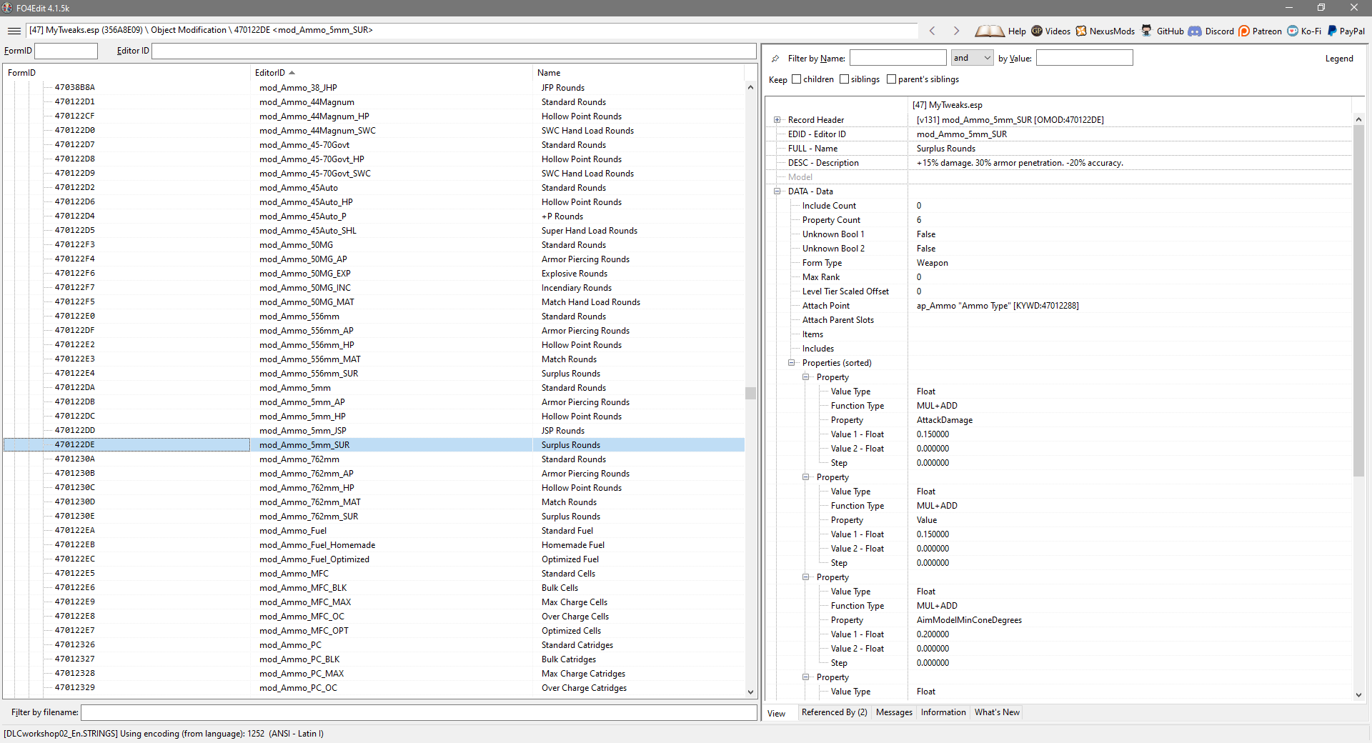Screen dimensions: 1372x743
Task: Open the Discord icon
Action: [x=1195, y=31]
